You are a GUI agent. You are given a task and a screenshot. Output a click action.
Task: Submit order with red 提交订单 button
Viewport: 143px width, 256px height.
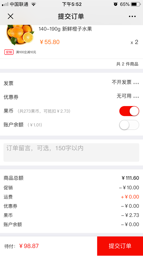click(120, 246)
